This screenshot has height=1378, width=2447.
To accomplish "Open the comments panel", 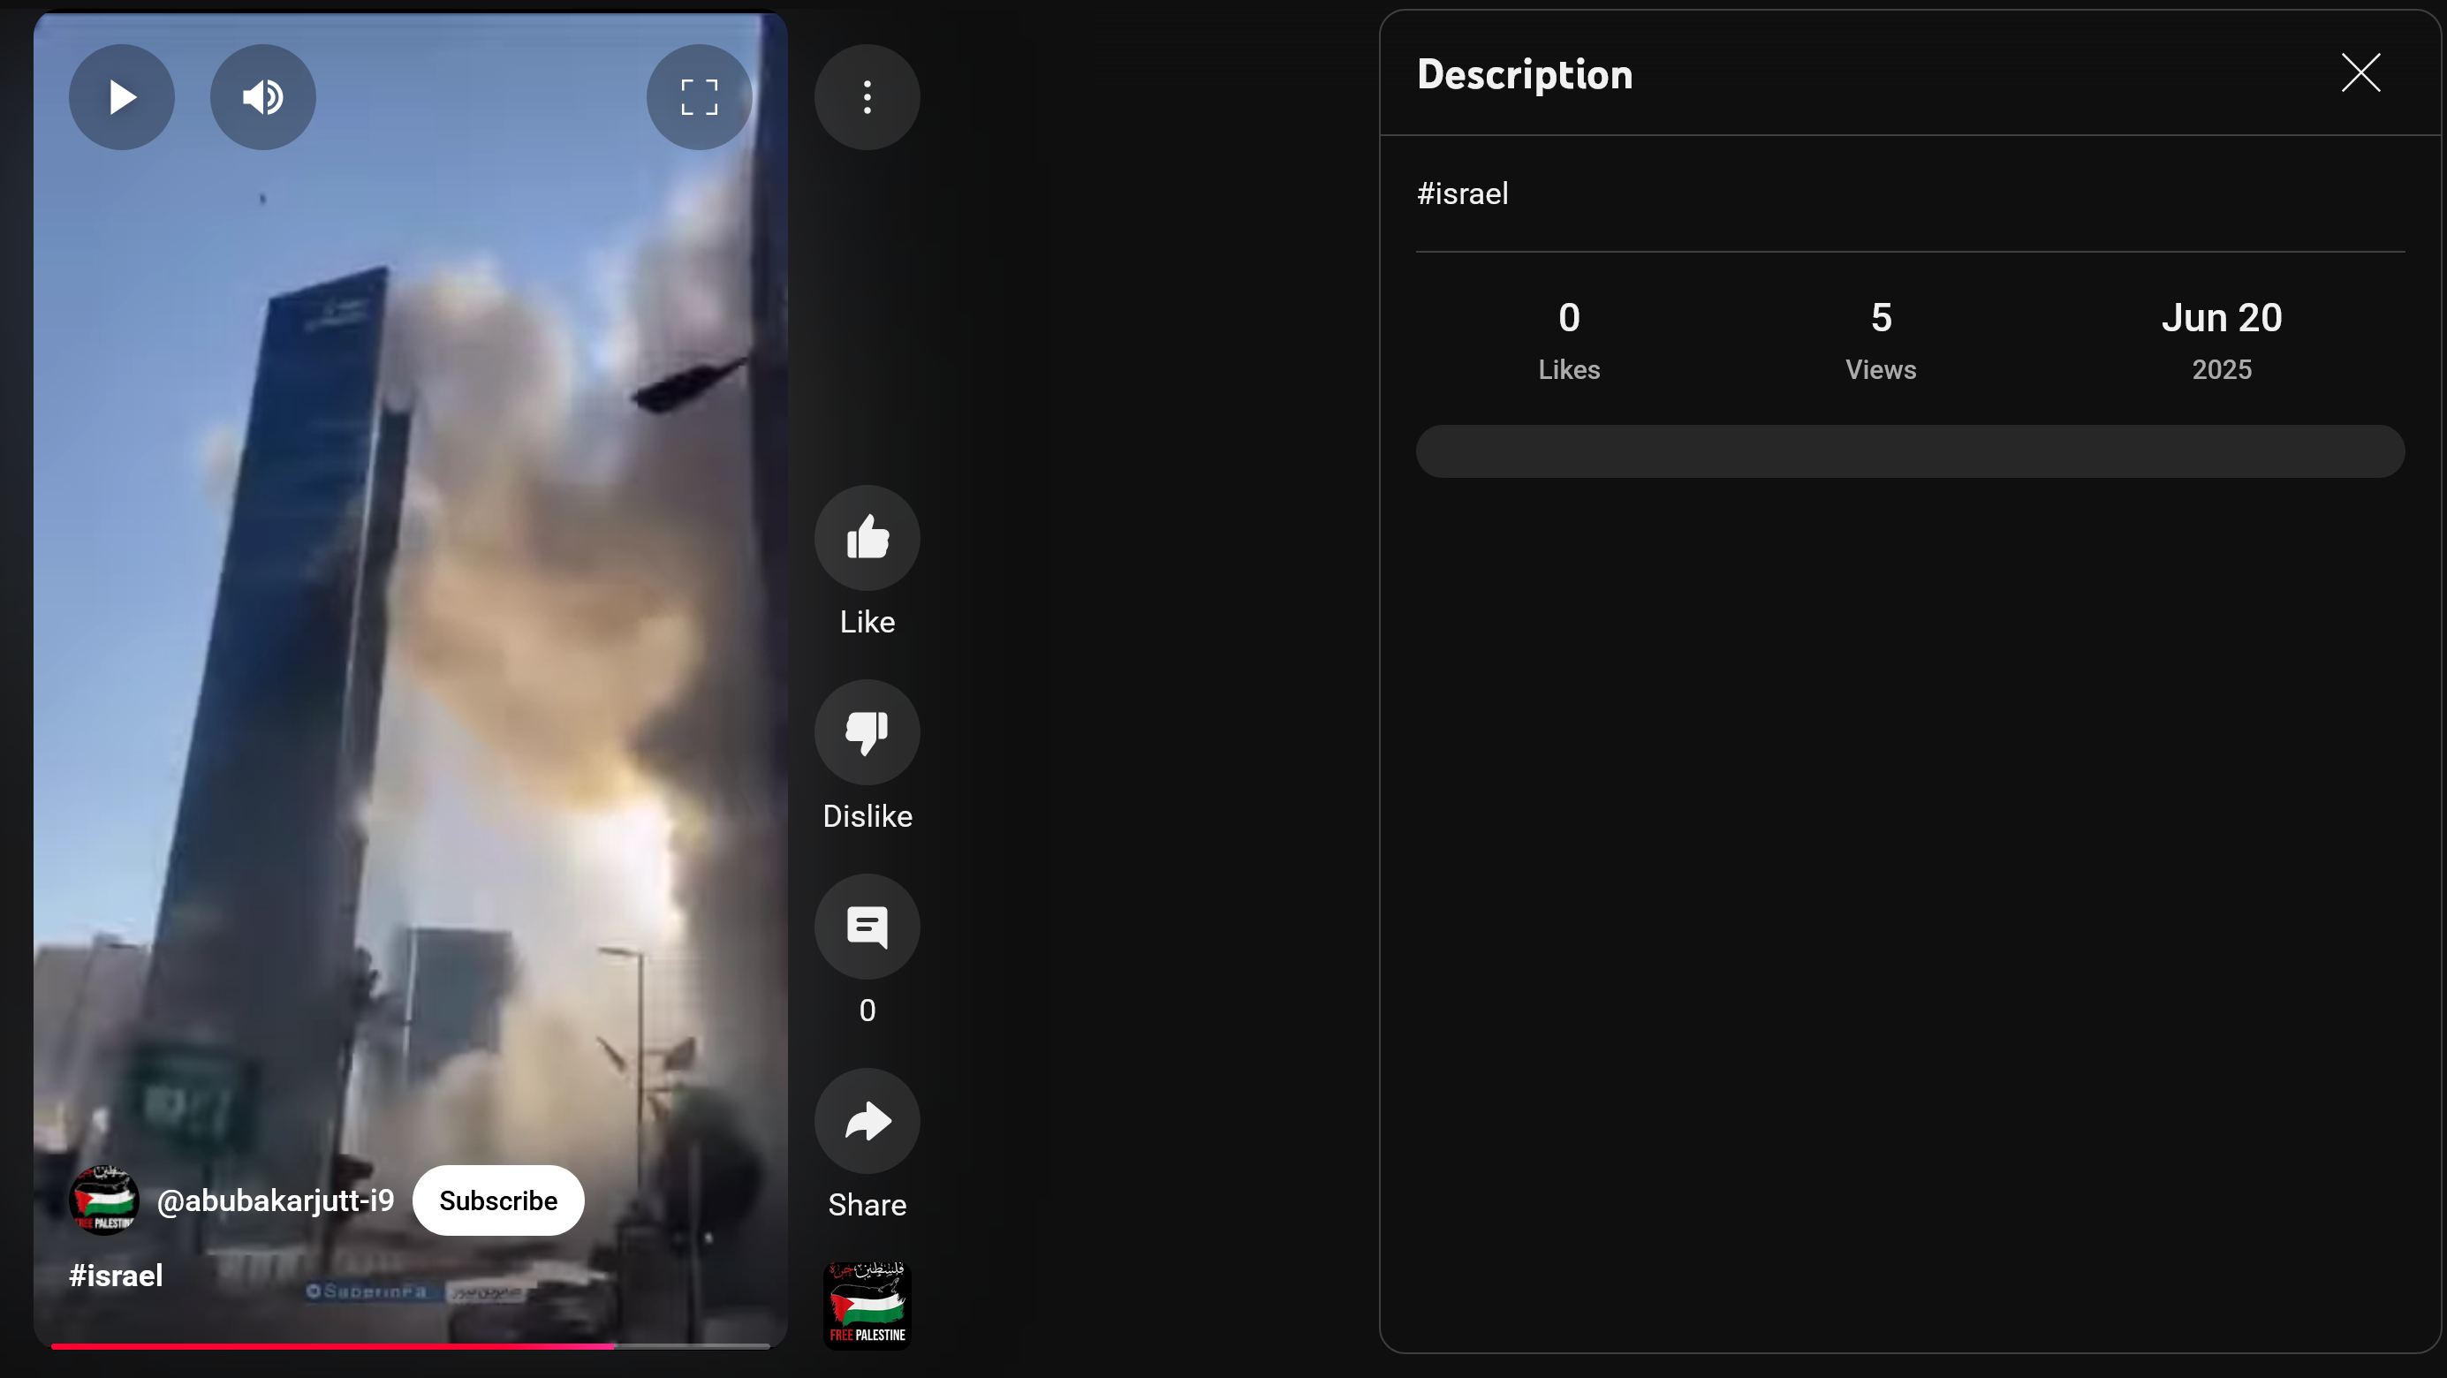I will pyautogui.click(x=867, y=927).
